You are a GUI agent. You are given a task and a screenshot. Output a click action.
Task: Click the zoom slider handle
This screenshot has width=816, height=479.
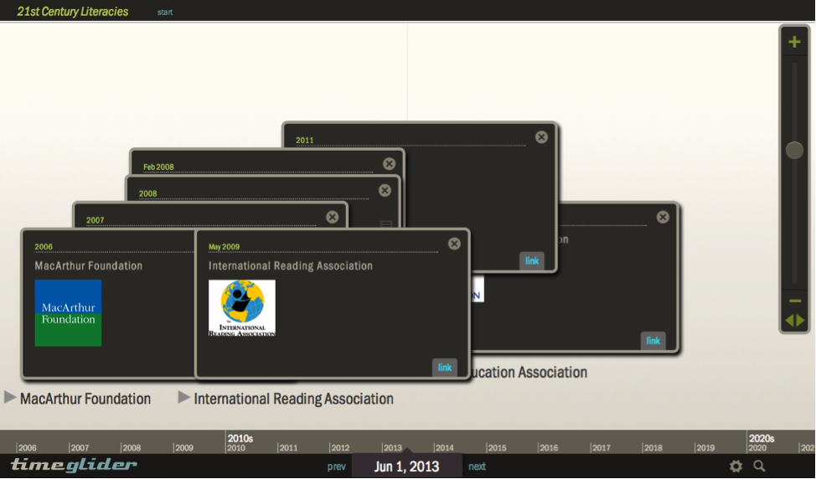[x=794, y=150]
